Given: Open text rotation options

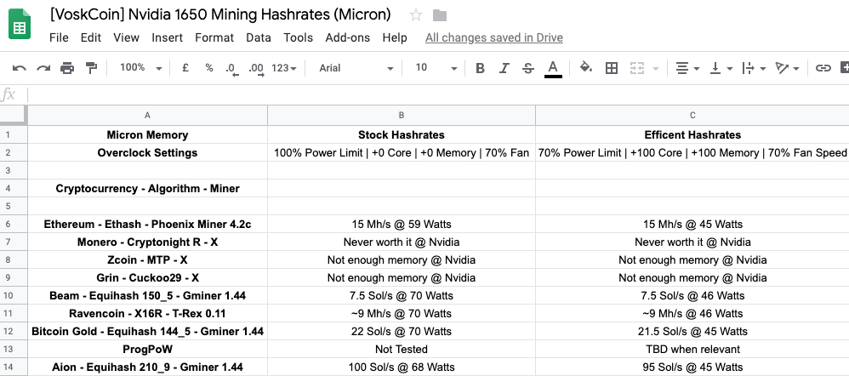Looking at the screenshot, I should (787, 68).
